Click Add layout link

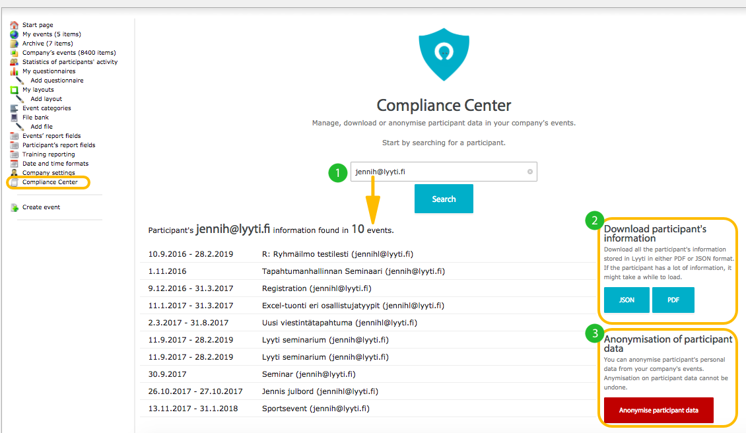(46, 99)
